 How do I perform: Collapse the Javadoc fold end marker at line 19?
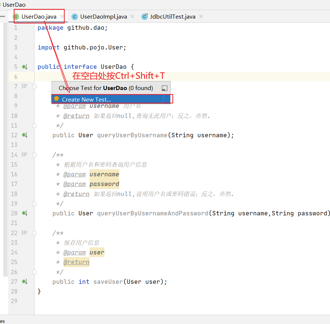click(x=34, y=203)
